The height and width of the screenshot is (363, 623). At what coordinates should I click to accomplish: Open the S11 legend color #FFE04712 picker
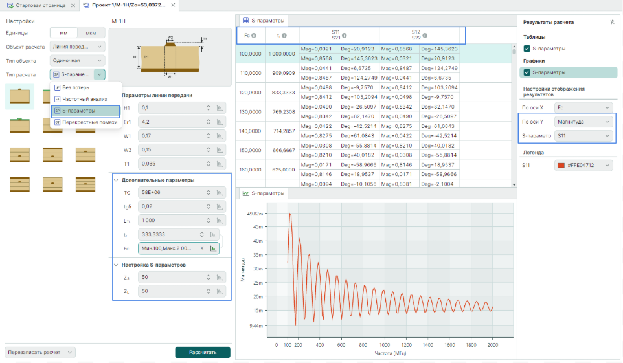tap(583, 166)
